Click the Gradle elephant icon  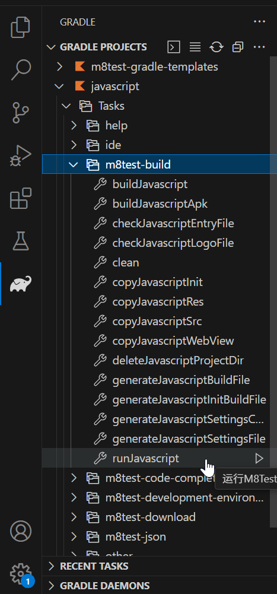20,284
